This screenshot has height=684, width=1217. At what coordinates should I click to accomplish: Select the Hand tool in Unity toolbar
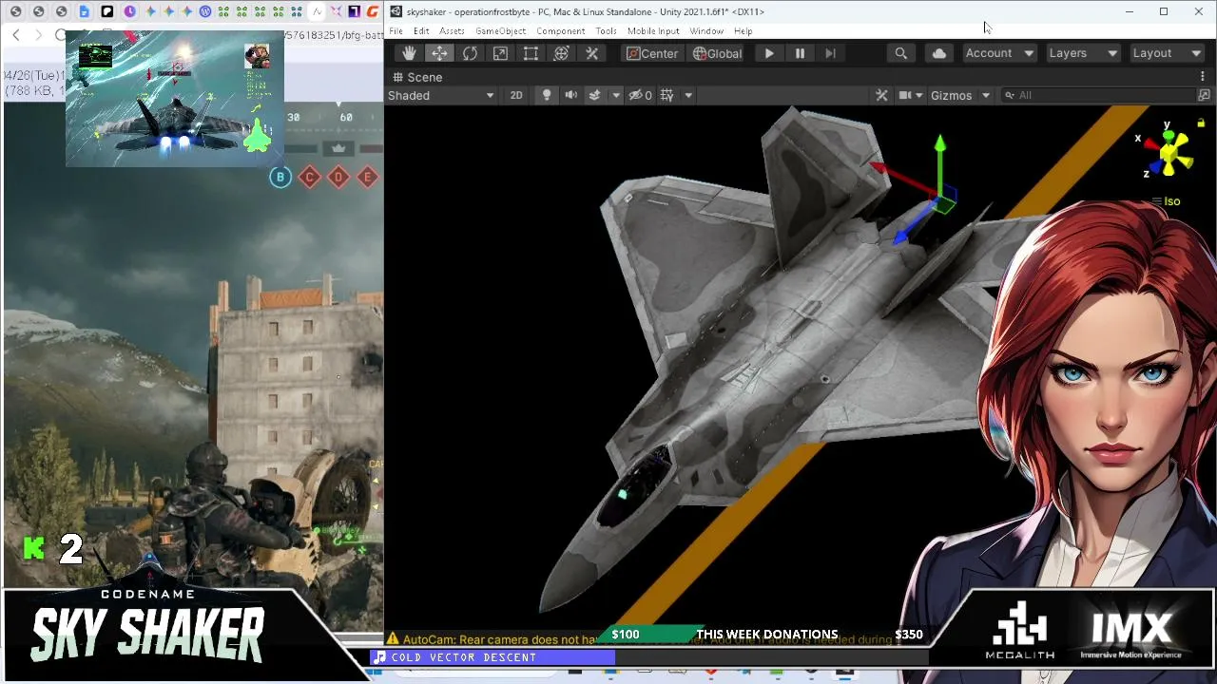(409, 53)
